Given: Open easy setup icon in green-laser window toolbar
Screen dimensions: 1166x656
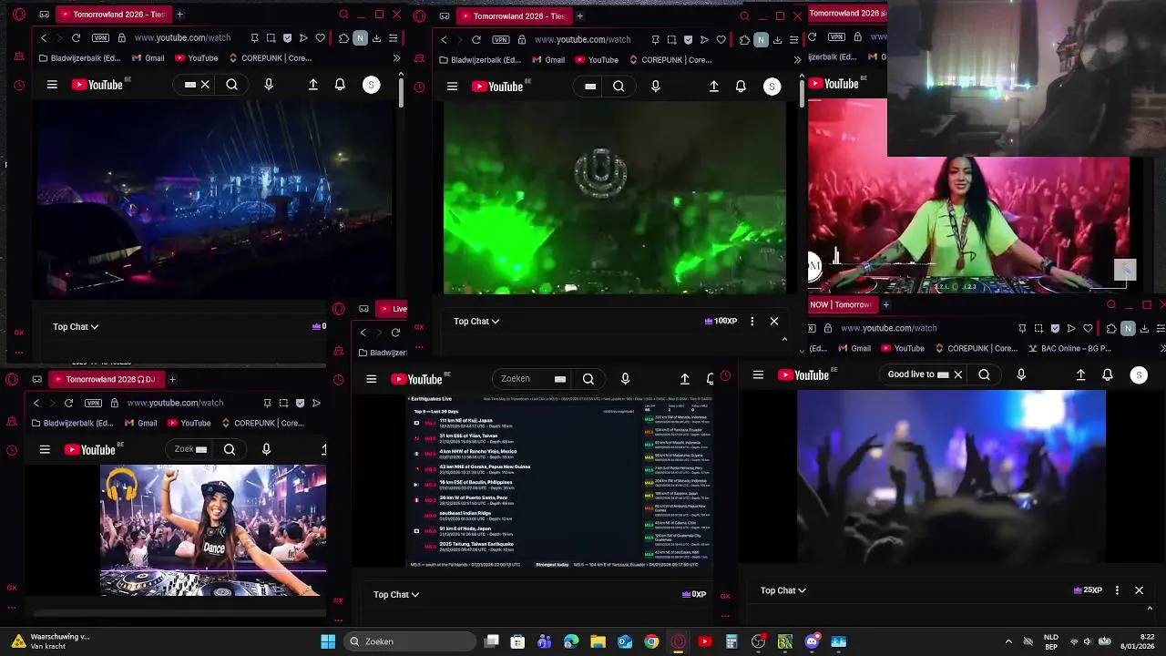Looking at the screenshot, I should click(793, 39).
